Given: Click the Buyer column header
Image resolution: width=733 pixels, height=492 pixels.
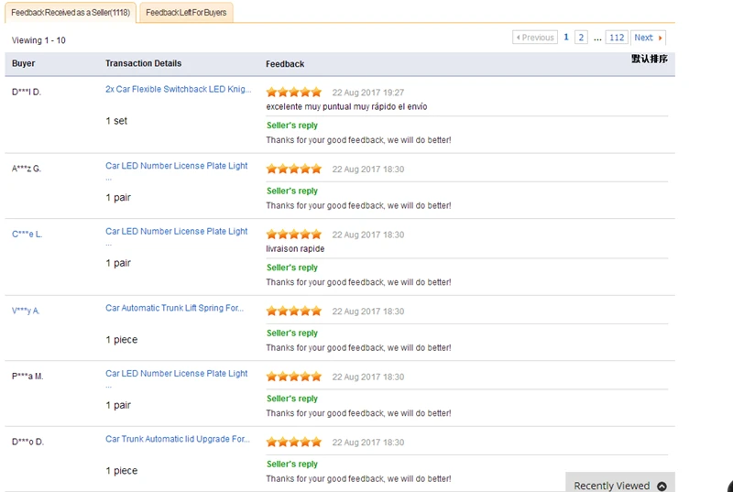Looking at the screenshot, I should (24, 63).
